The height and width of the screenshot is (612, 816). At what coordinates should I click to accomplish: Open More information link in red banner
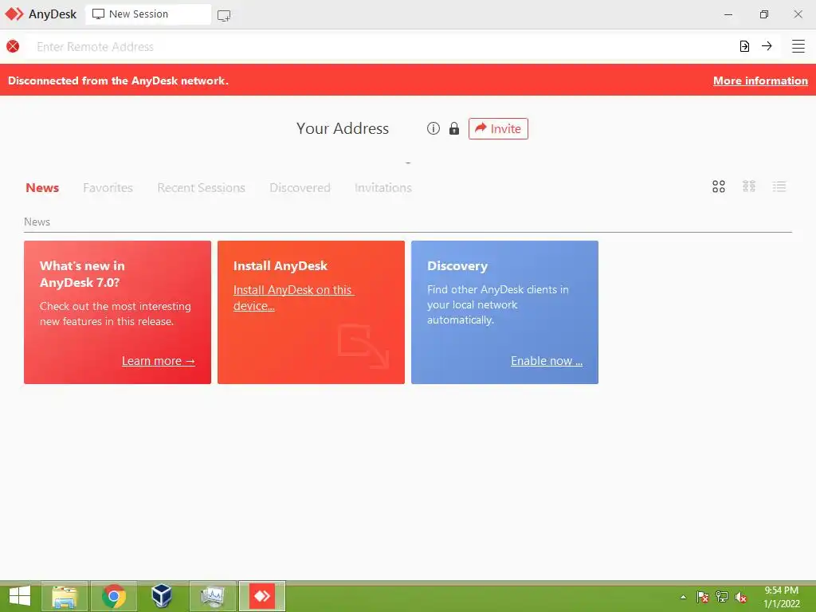tap(760, 80)
